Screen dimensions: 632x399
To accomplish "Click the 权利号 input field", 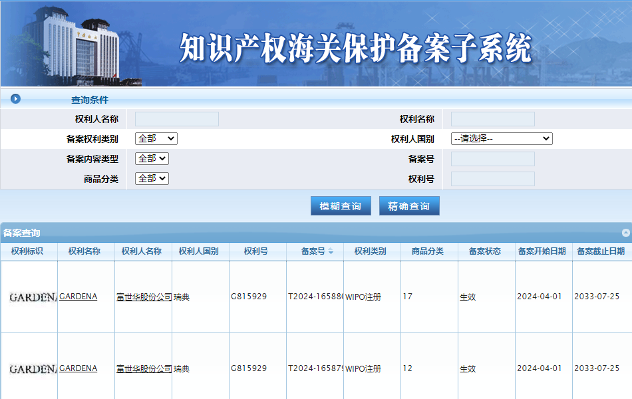I will pos(492,178).
